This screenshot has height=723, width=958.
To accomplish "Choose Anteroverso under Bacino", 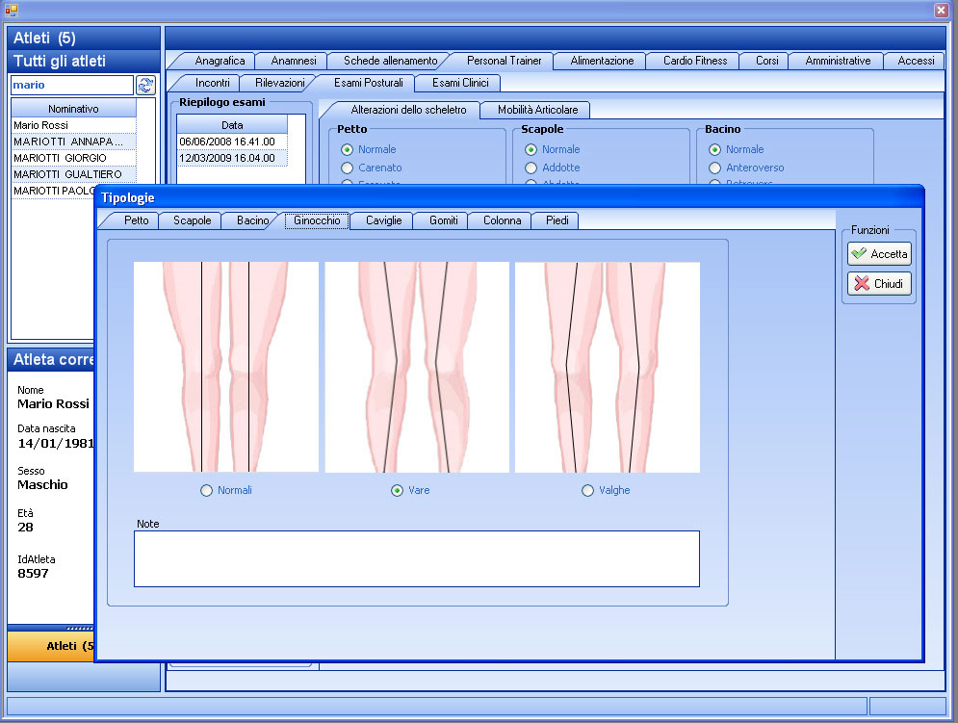I will coord(714,168).
